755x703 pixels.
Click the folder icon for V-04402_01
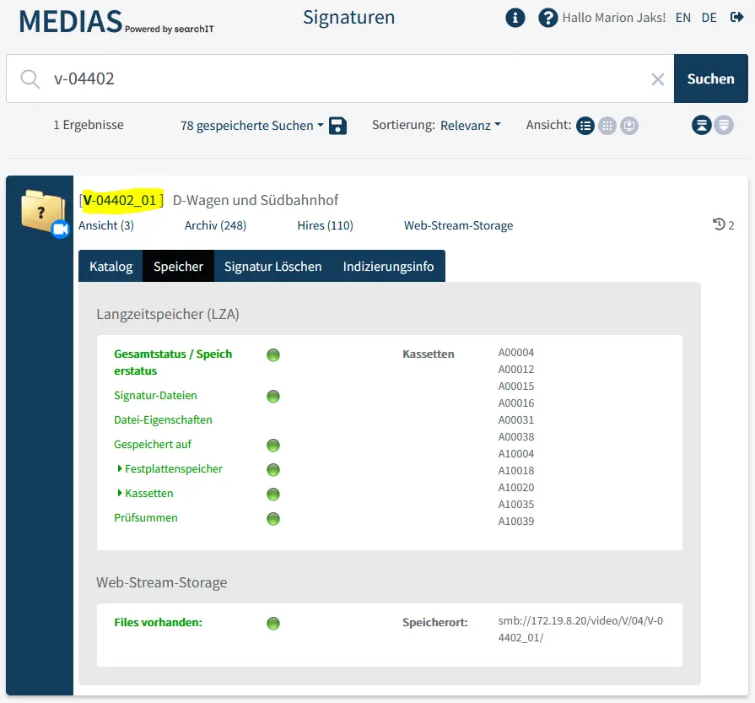click(43, 212)
